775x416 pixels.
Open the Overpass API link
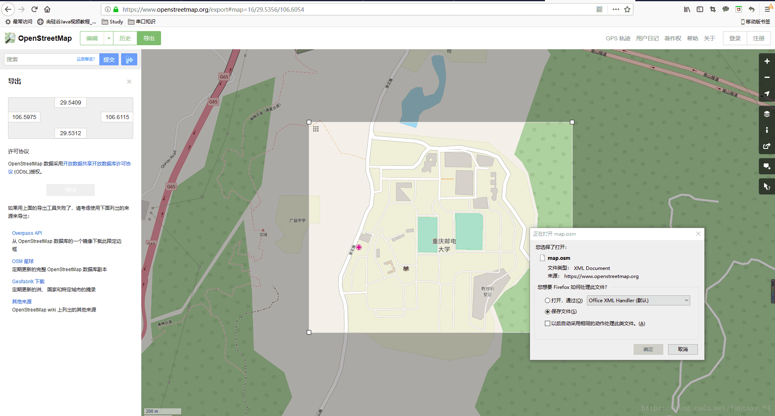click(27, 233)
